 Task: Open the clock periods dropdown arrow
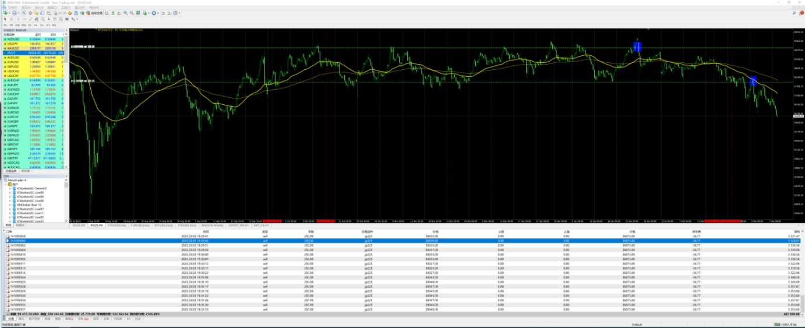(x=158, y=13)
